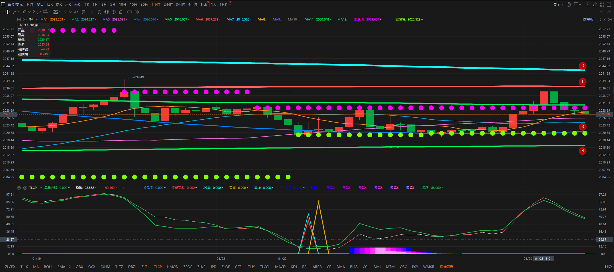
Task: Click the comment bubble note tool
Action: point(83,12)
